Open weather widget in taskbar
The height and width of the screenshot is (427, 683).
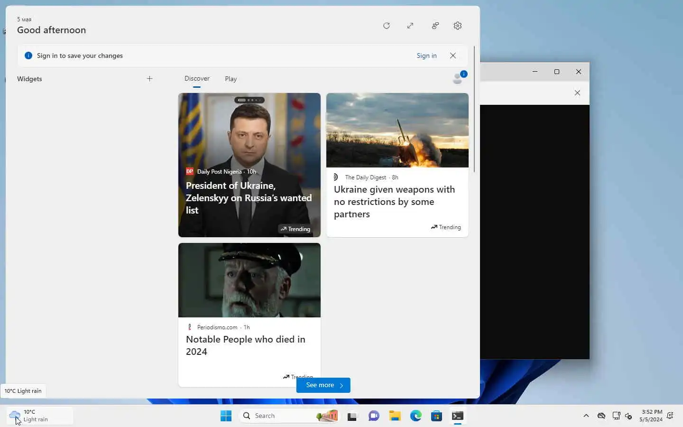point(40,416)
